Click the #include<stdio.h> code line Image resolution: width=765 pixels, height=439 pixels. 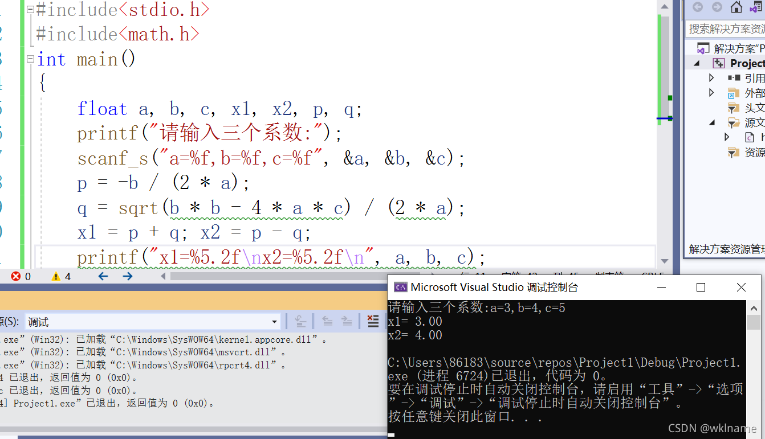click(x=123, y=9)
